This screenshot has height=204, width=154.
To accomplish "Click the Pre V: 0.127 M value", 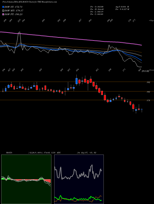I will coord(122,9).
